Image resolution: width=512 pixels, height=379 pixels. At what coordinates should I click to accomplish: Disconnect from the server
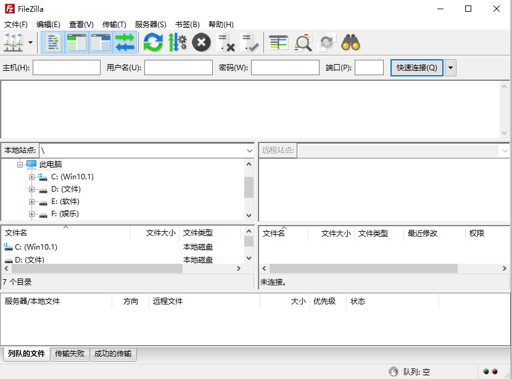point(228,42)
